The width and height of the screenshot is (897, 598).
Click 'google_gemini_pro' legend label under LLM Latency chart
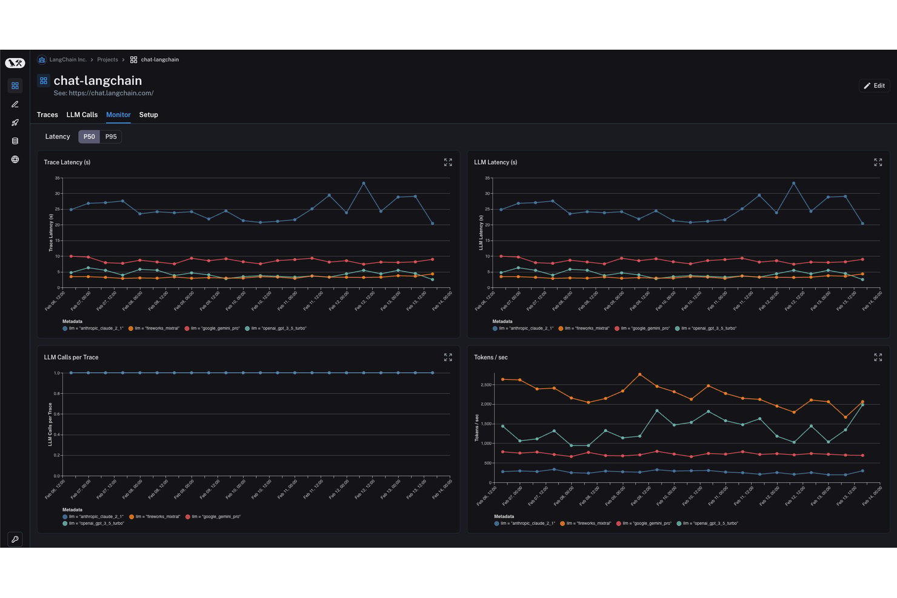645,328
